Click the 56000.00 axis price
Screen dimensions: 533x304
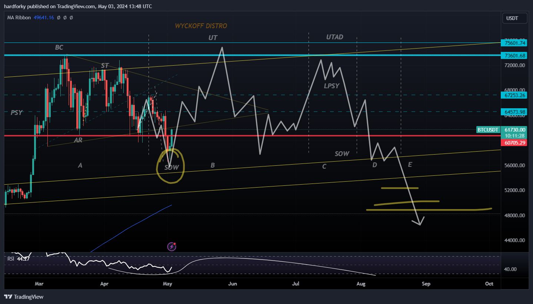tap(515, 165)
